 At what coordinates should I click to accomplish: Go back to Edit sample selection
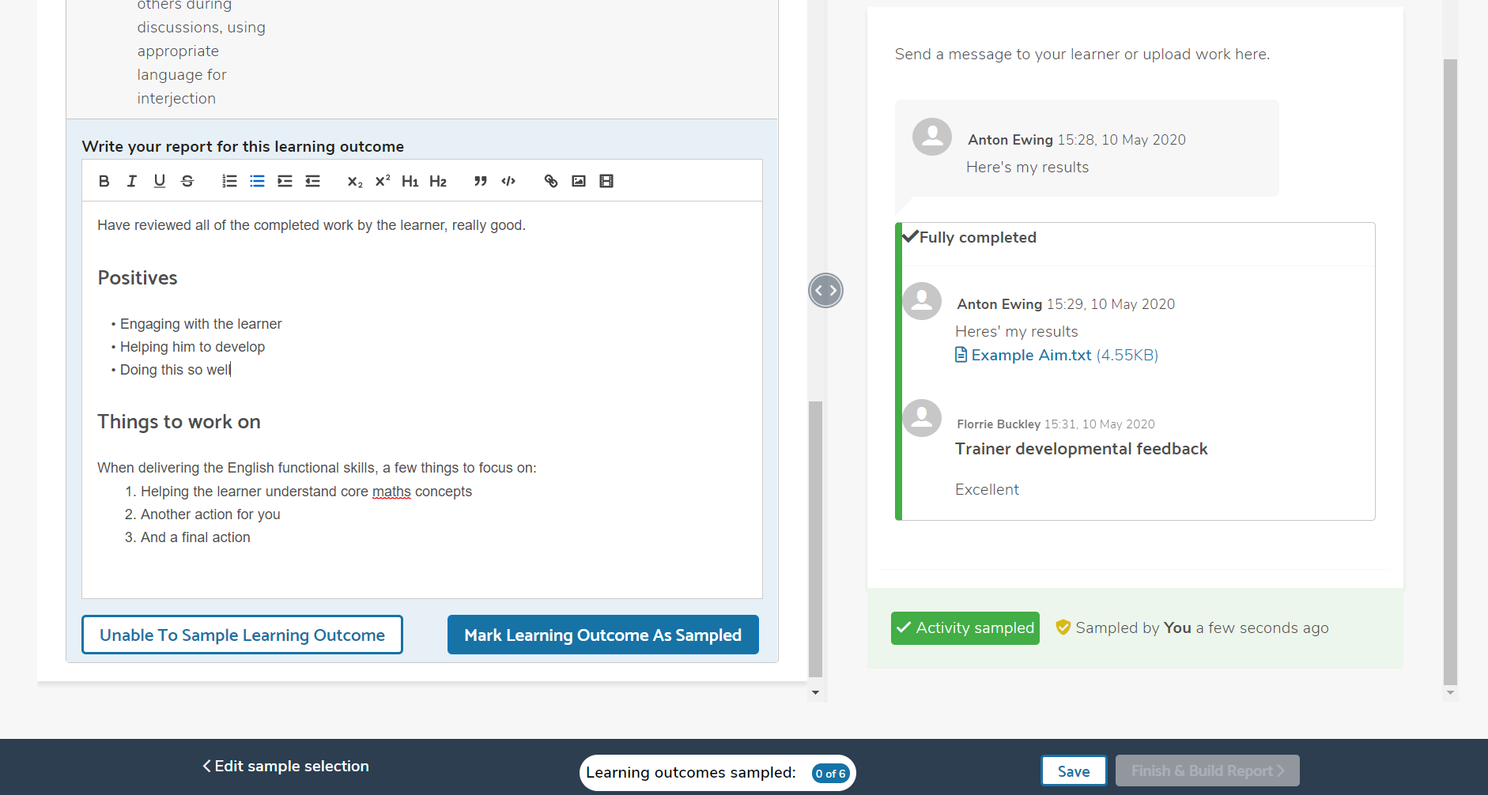pos(285,766)
